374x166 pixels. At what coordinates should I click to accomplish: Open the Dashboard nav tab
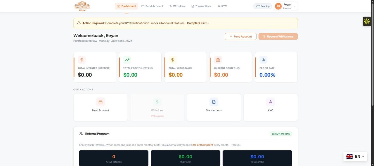(x=127, y=6)
